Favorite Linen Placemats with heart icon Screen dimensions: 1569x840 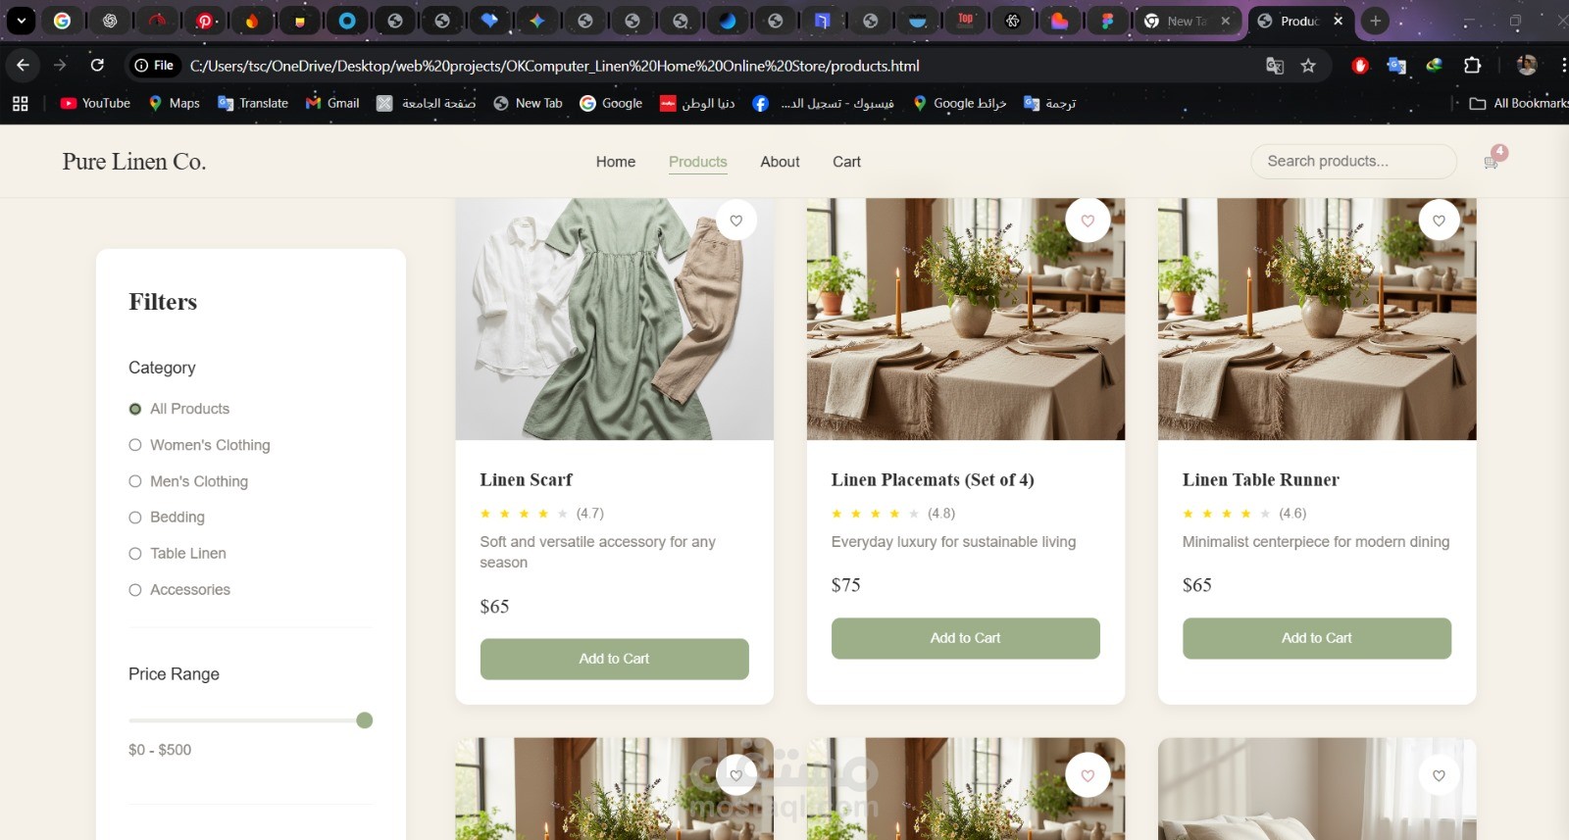coord(1088,221)
